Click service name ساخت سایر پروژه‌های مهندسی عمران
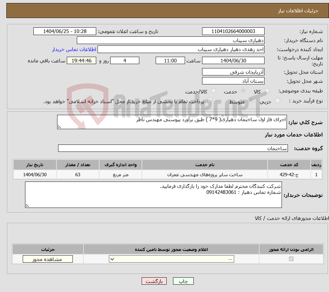Screen dimensions: 329x292 [205, 175]
